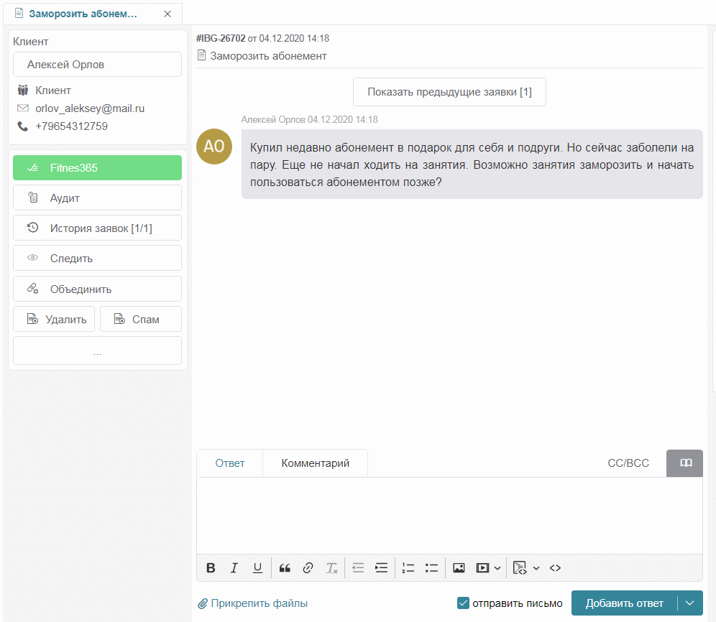Click Следить to watch ticket
This screenshot has width=716, height=622.
click(97, 259)
